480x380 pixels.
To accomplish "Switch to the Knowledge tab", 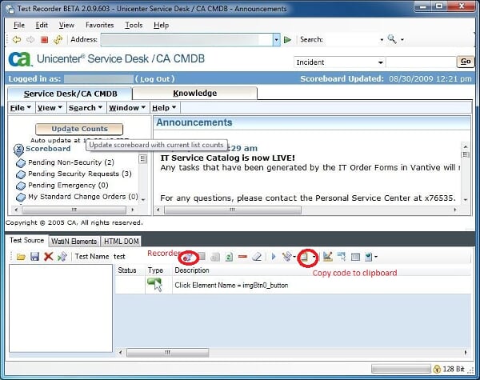I will click(195, 93).
